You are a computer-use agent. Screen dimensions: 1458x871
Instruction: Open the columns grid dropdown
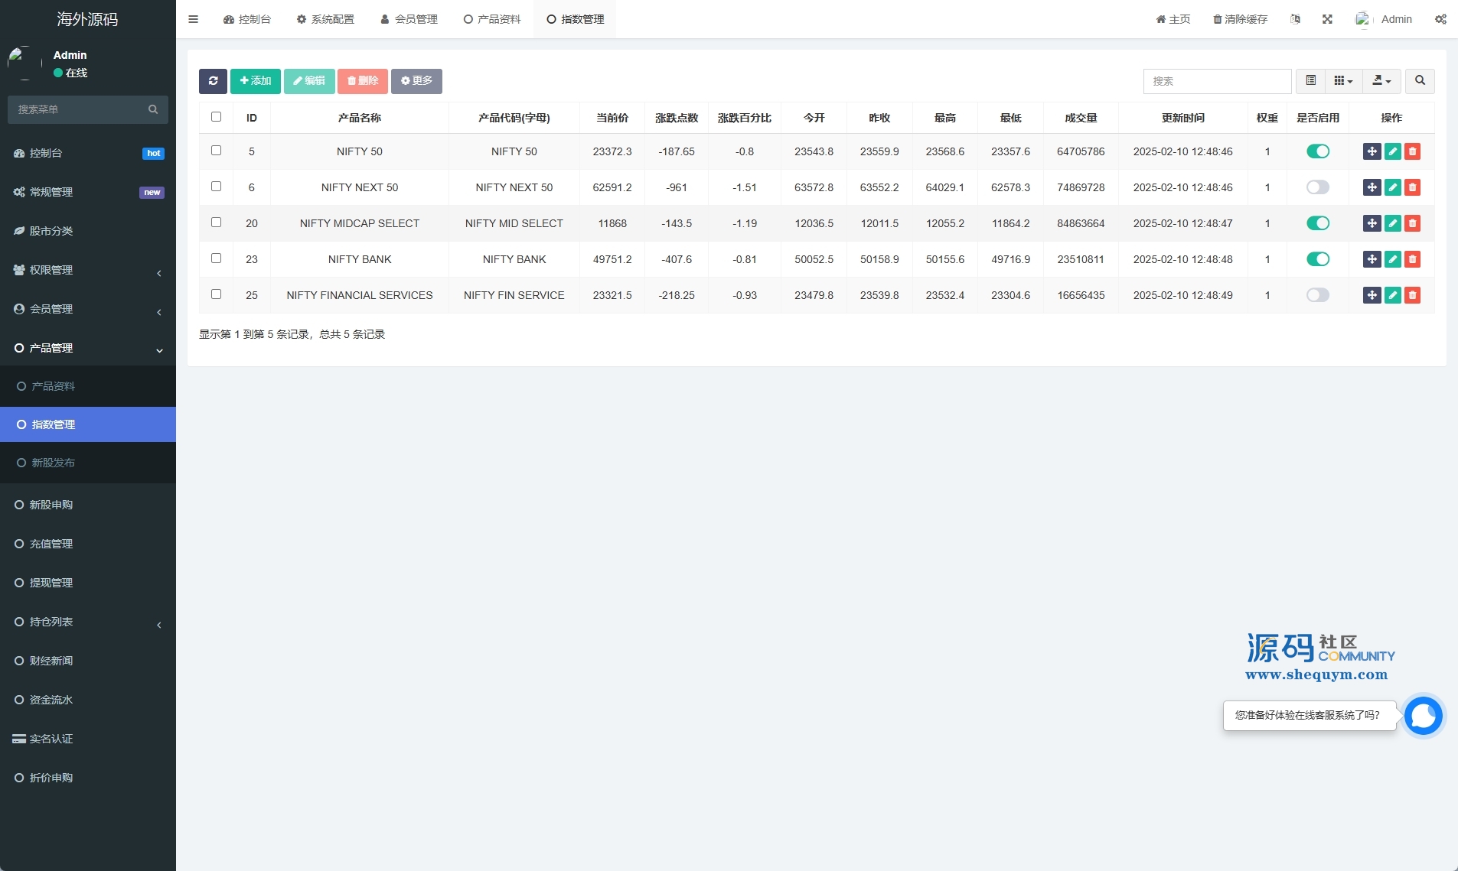pyautogui.click(x=1343, y=81)
